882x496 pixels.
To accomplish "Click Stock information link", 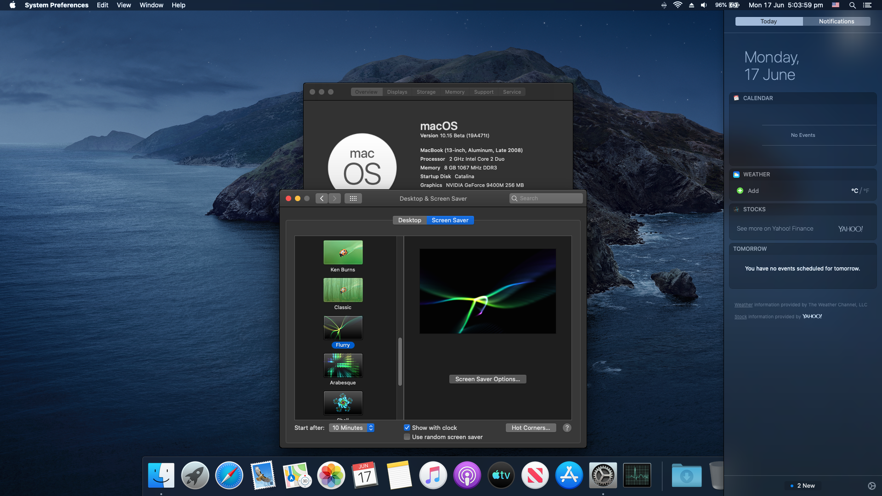I will (x=741, y=316).
